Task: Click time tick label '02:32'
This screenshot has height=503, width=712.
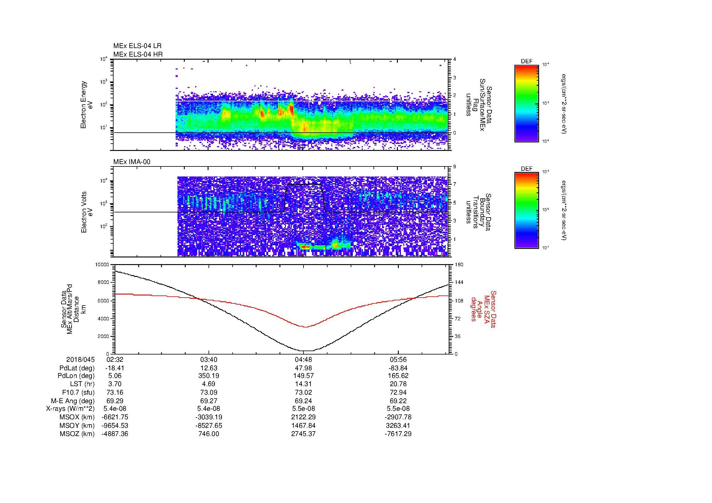Action: click(x=115, y=360)
